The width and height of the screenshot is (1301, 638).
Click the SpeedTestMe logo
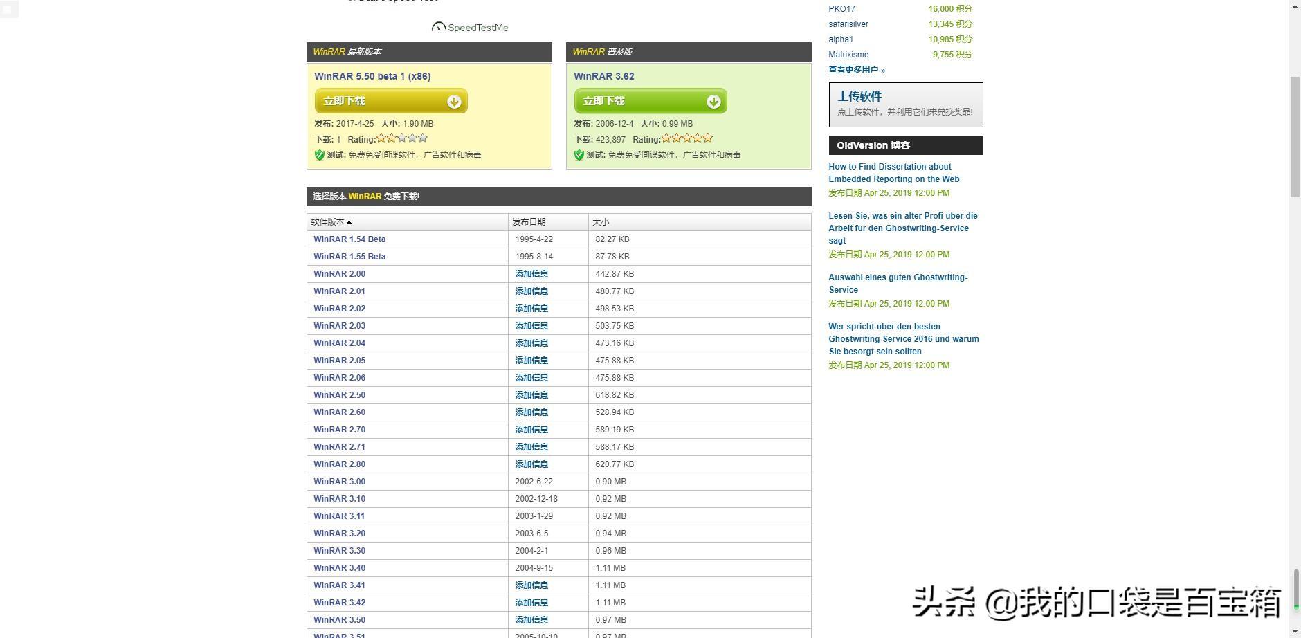470,28
